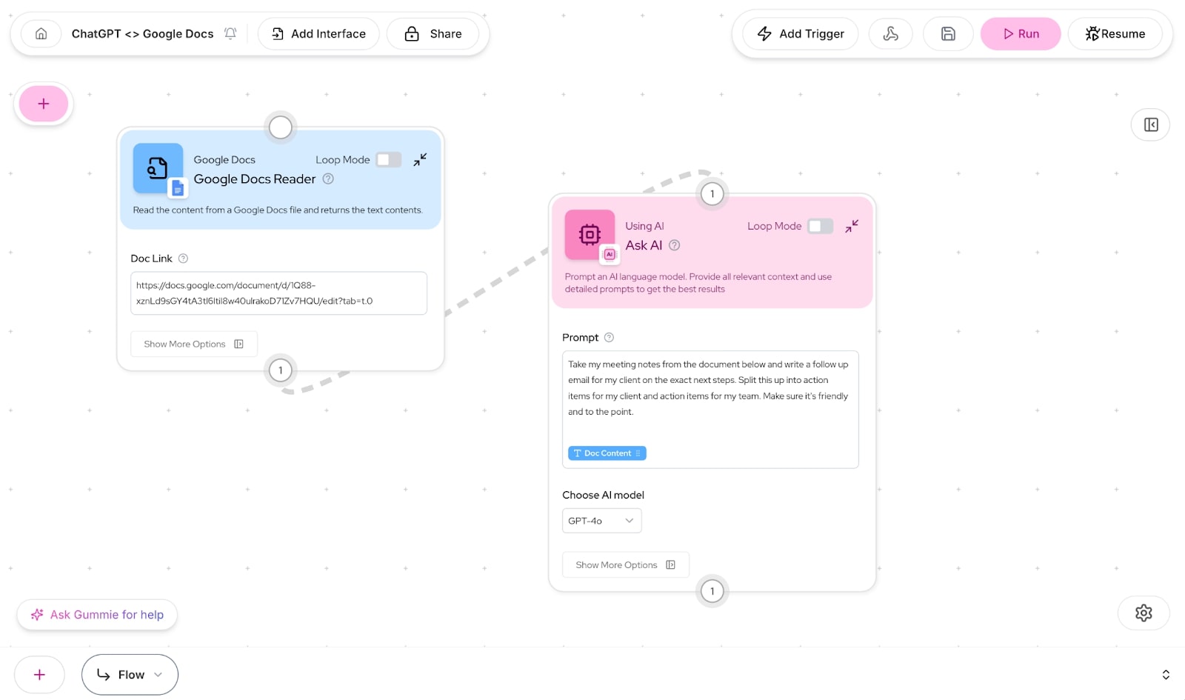This screenshot has height=700, width=1185.
Task: Click the Doc Link URL input field
Action: [x=278, y=293]
